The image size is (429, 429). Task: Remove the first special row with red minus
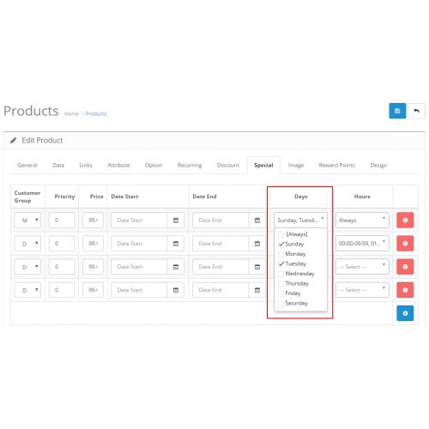click(405, 220)
